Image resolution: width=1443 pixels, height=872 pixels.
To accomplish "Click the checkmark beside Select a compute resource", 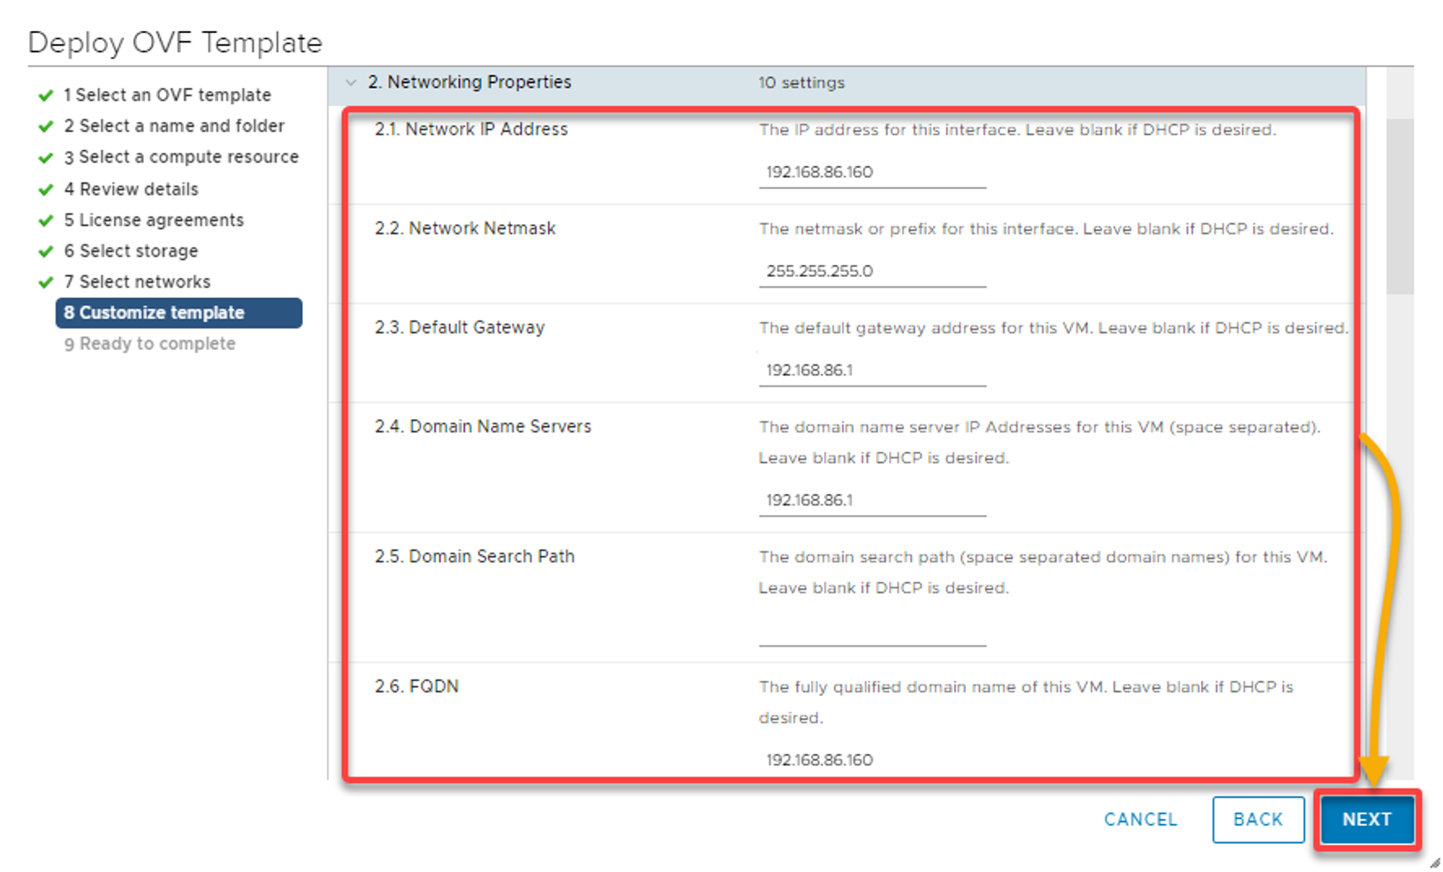I will click(45, 157).
